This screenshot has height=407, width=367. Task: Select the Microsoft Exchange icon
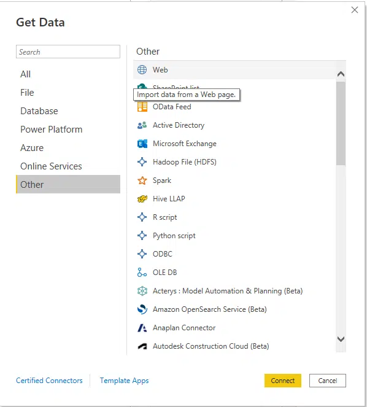click(x=142, y=144)
